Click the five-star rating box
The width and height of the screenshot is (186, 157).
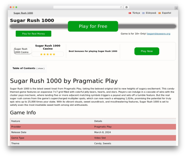(x=48, y=54)
